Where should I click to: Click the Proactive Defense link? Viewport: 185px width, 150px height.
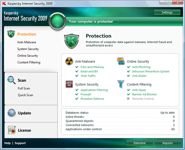(x=92, y=99)
